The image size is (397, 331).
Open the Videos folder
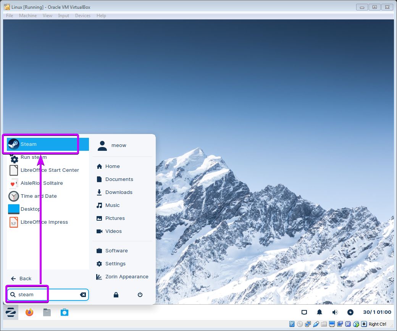coord(109,231)
